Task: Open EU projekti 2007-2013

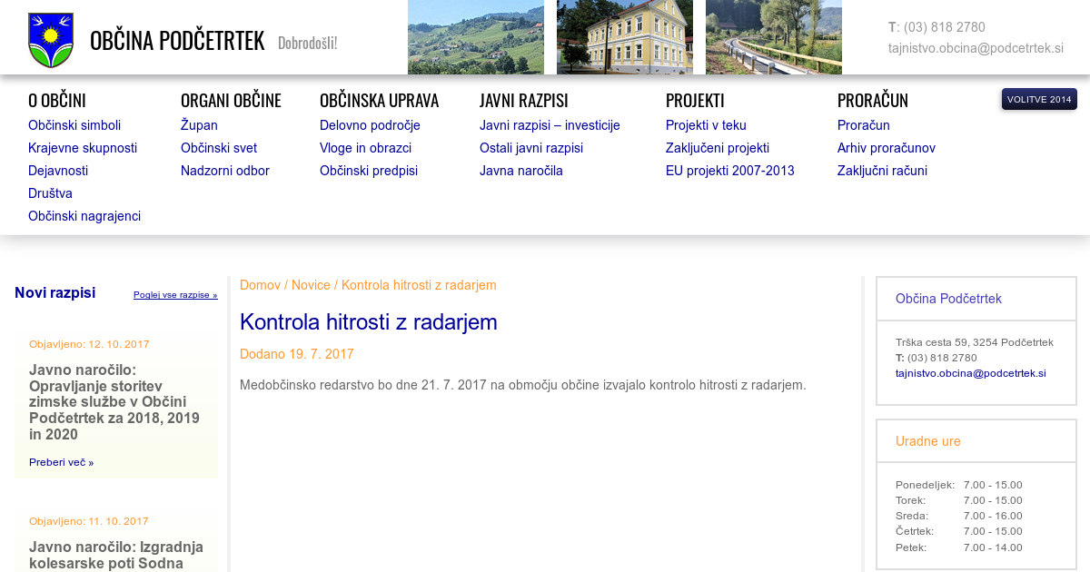Action: pos(729,171)
